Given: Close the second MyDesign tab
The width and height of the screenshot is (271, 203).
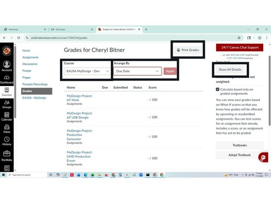Looking at the screenshot, I should [x=92, y=29].
